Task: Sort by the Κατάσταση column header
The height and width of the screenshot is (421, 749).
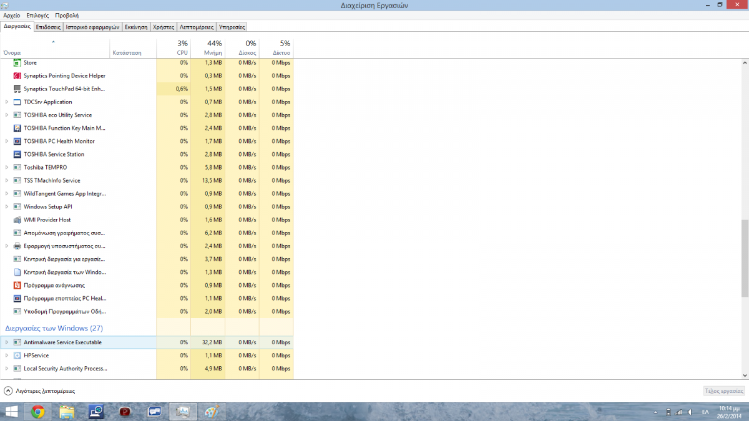Action: tap(133, 47)
